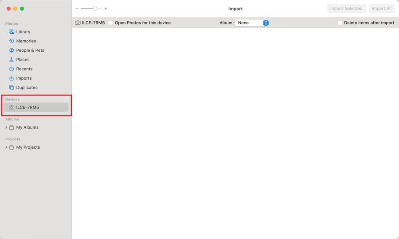
Task: Open the Library sidebar icon
Action: pyautogui.click(x=12, y=32)
